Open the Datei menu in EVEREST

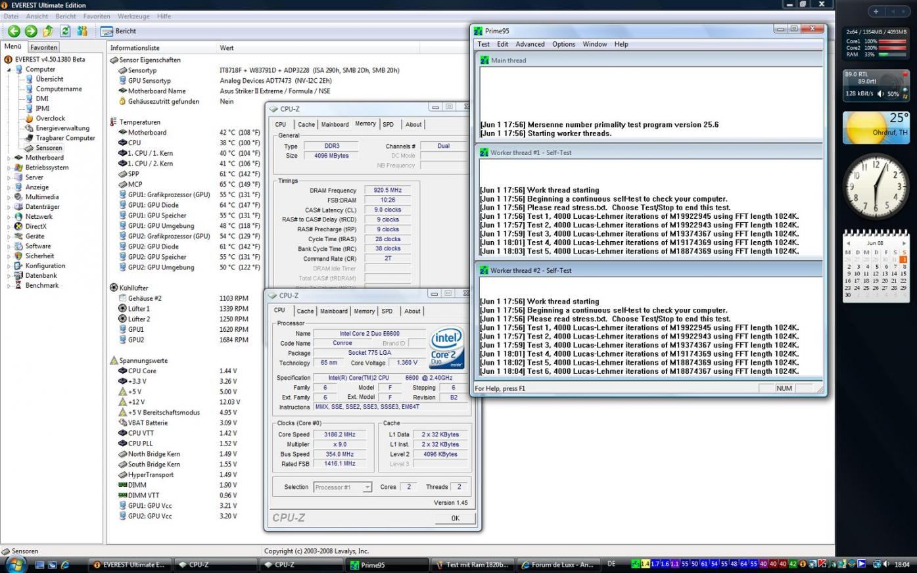point(11,16)
